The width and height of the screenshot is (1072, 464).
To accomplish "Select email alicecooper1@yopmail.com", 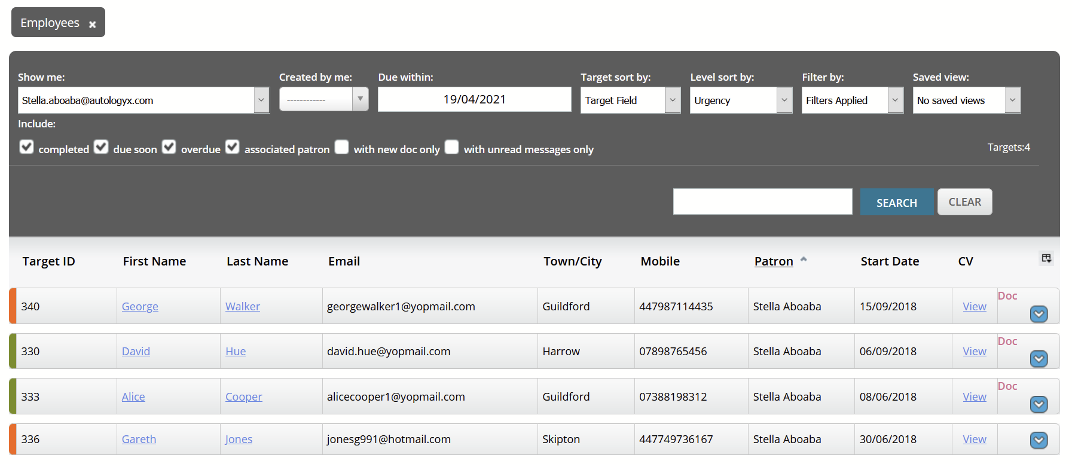I will click(396, 396).
